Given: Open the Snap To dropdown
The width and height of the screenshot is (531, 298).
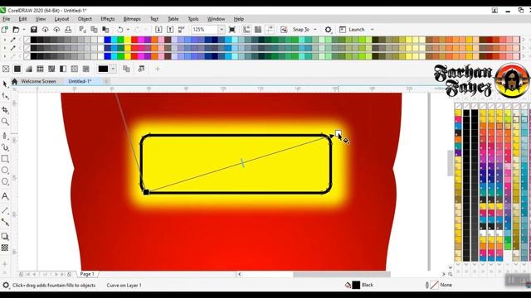Looking at the screenshot, I should pyautogui.click(x=315, y=30).
